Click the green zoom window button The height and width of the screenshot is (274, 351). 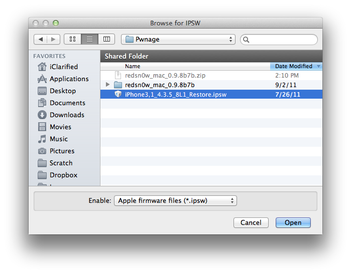tap(56, 23)
